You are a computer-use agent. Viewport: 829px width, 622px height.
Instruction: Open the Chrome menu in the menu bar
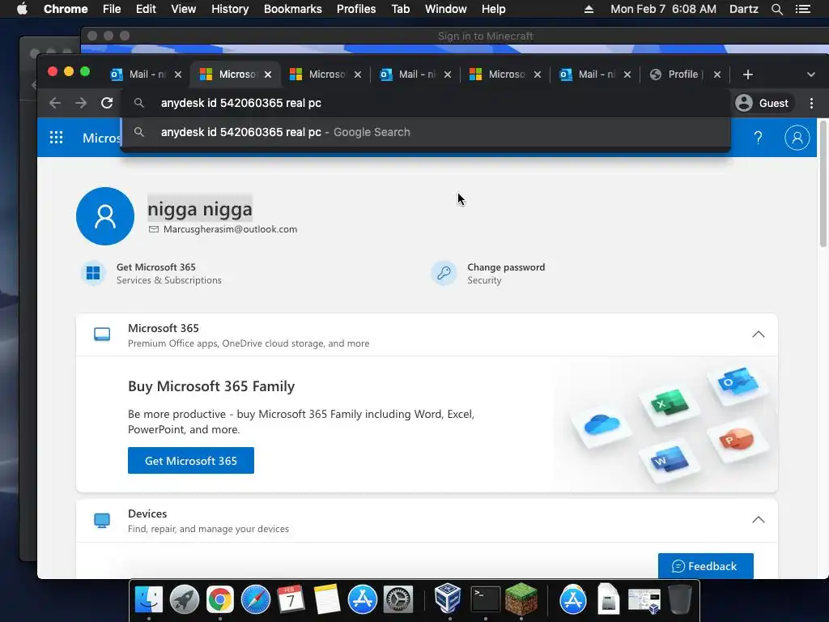(x=66, y=9)
